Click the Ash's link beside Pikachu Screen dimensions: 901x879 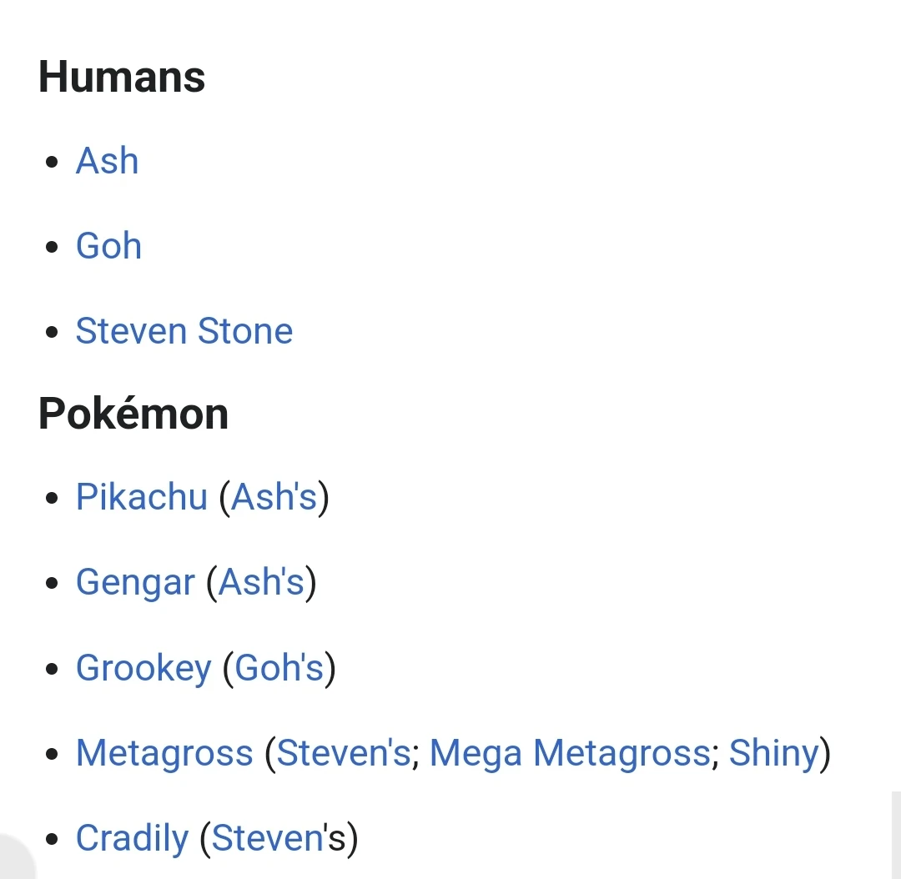274,496
